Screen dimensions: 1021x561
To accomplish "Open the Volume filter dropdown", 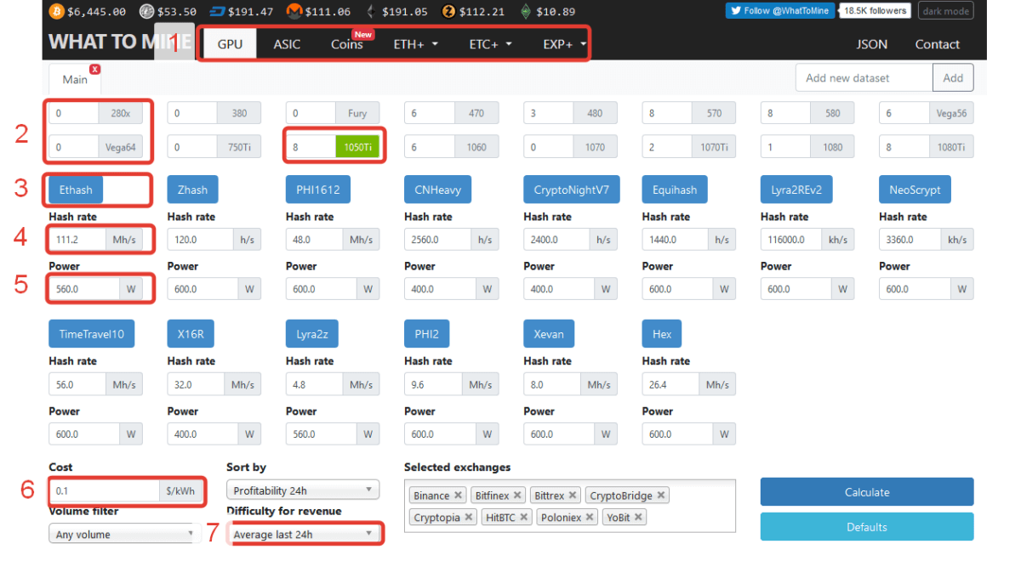I will point(124,535).
